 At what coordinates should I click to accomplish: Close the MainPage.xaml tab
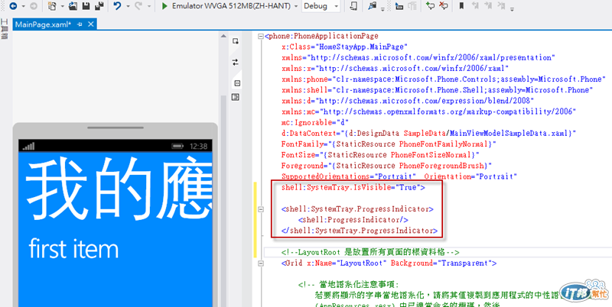point(90,24)
